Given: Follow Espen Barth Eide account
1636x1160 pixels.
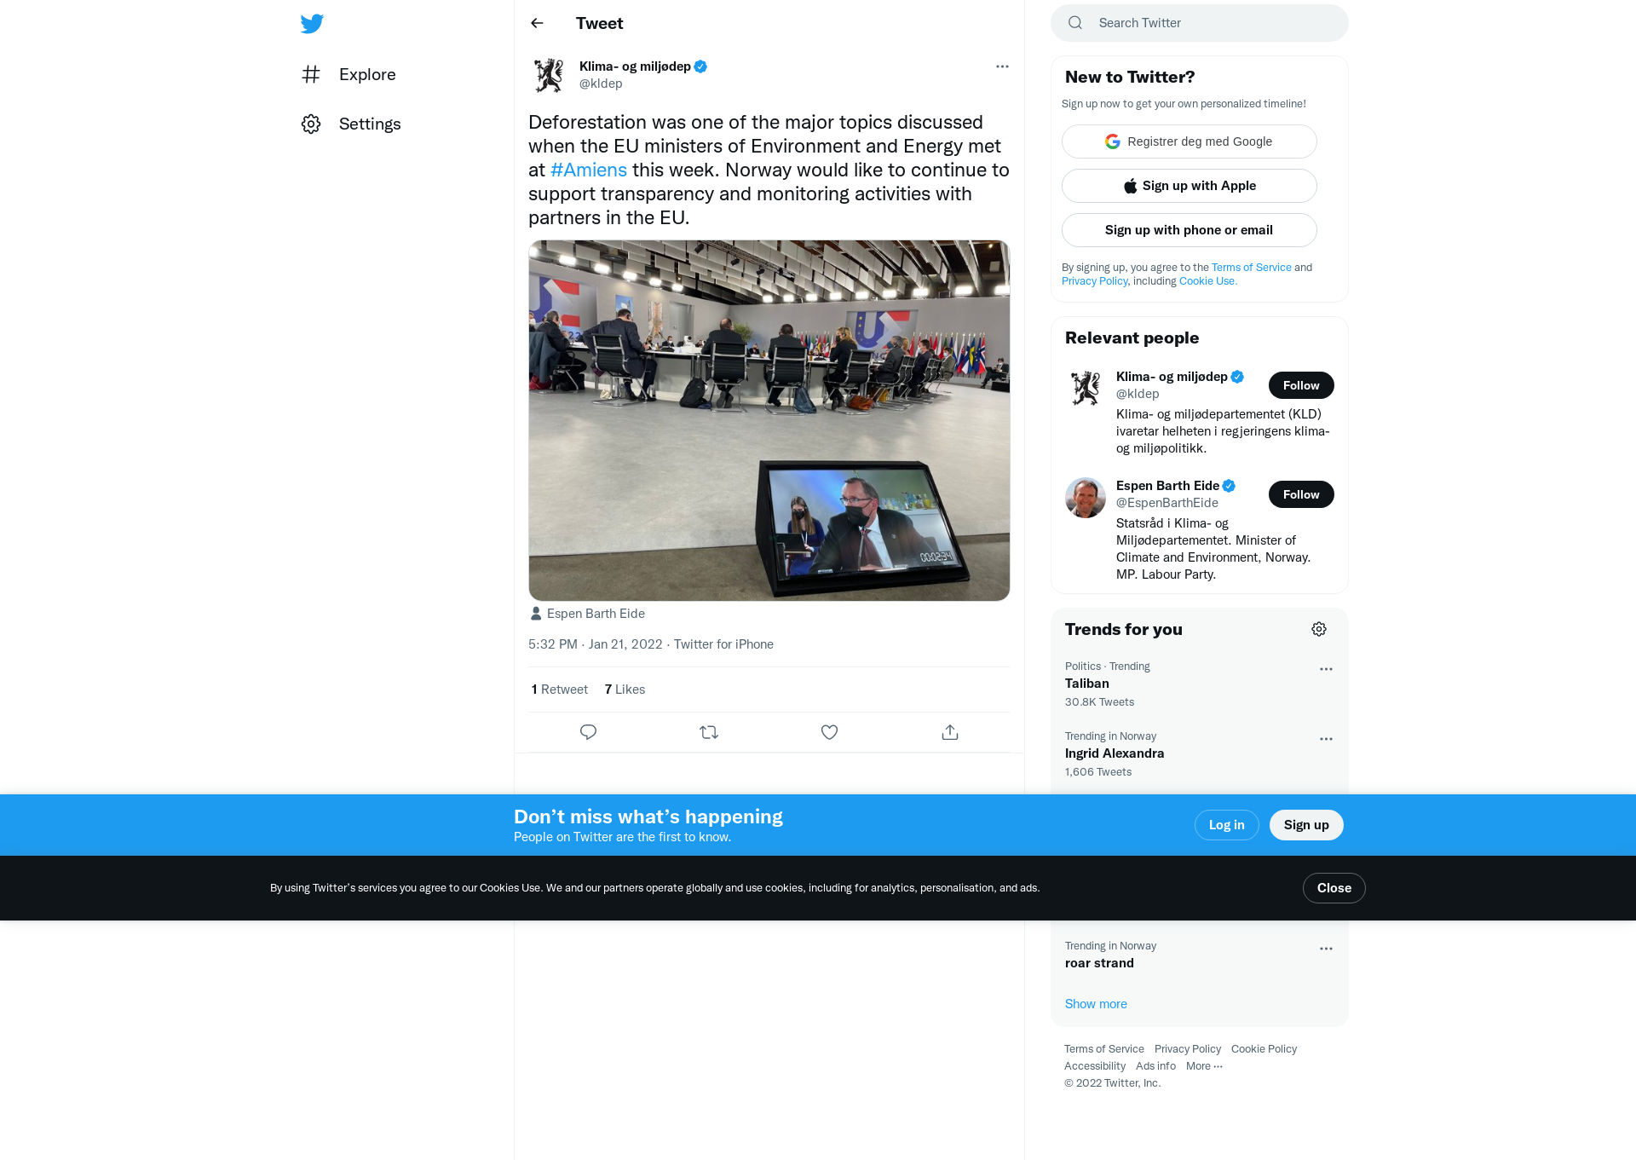Looking at the screenshot, I should pyautogui.click(x=1301, y=494).
